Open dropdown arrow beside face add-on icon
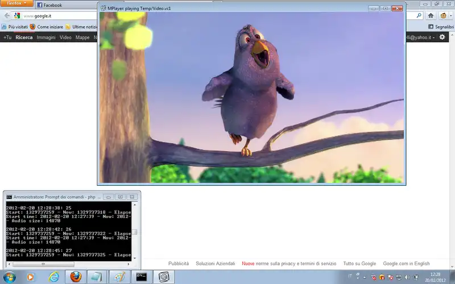Screen dimensions: 455x284 coord(450,16)
